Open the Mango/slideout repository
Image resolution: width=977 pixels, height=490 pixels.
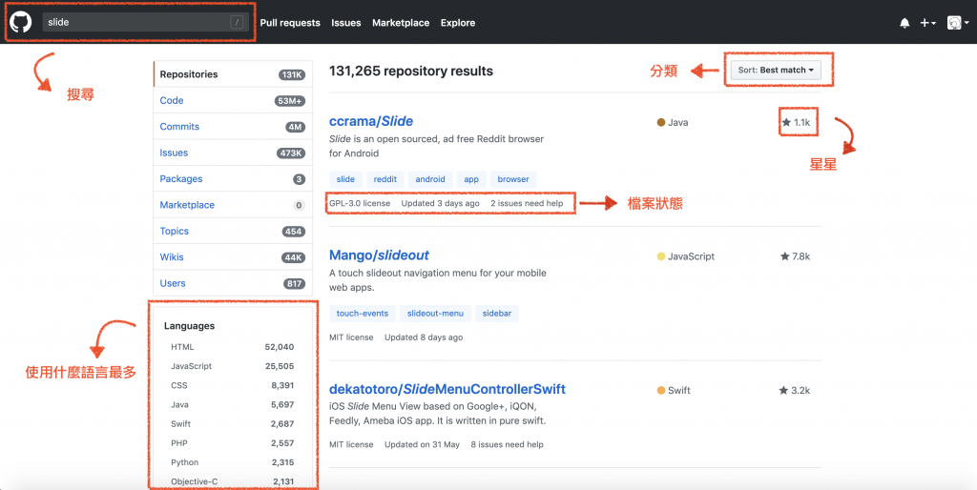tap(379, 255)
